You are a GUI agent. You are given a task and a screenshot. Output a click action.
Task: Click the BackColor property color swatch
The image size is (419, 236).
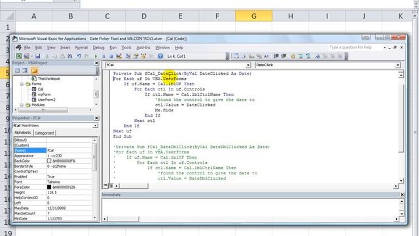(x=49, y=161)
